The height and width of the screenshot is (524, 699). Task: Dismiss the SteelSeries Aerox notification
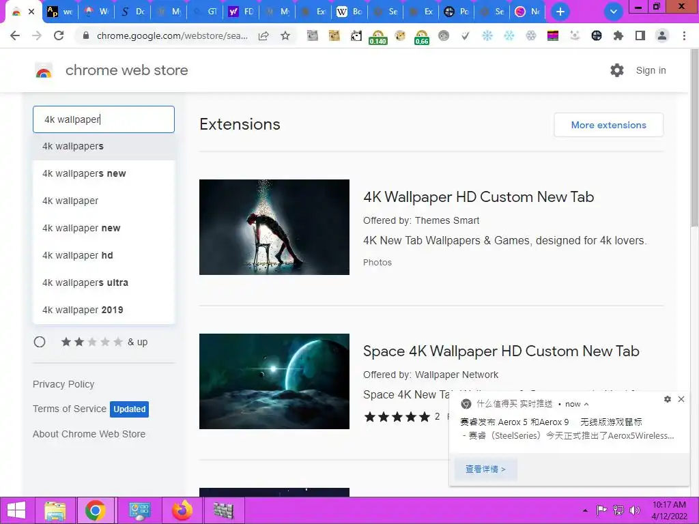coord(681,399)
